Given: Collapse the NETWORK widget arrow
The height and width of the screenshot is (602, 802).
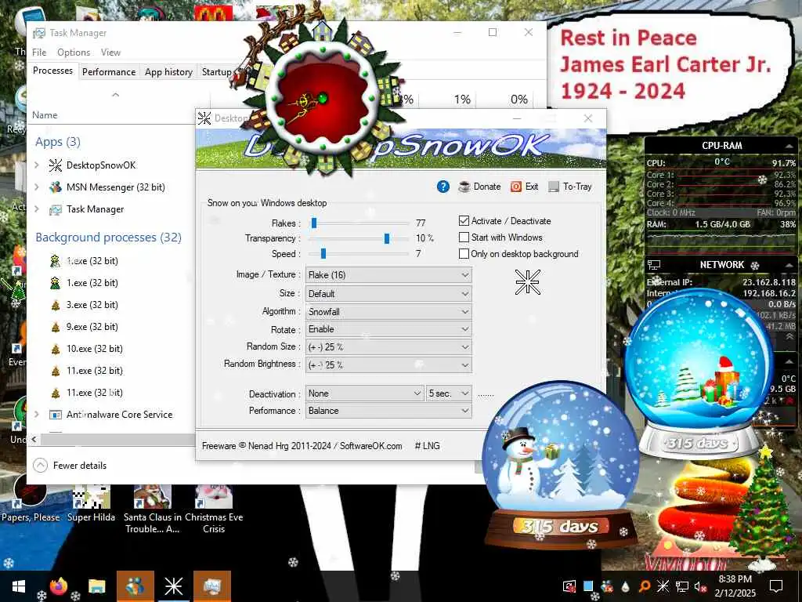Looking at the screenshot, I should click(789, 265).
